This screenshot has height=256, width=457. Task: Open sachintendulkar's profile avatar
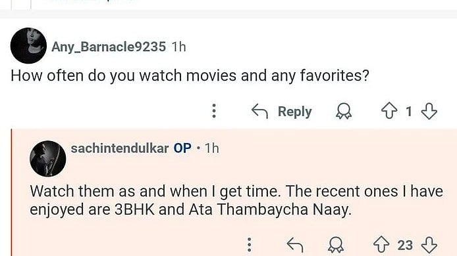click(48, 159)
